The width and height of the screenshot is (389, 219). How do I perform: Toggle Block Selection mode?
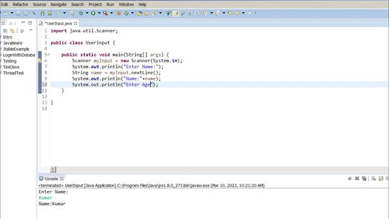pos(190,13)
